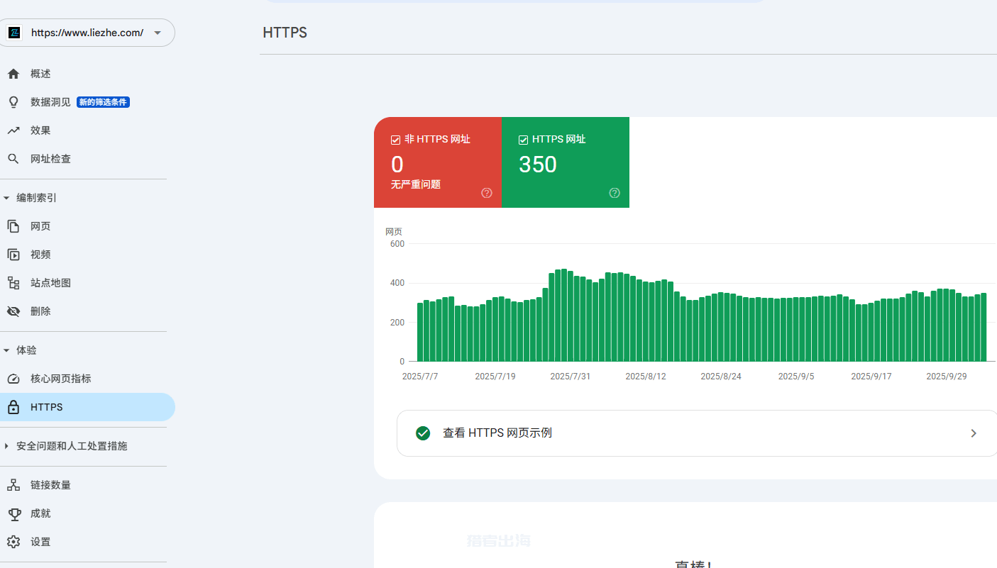Click the speedometer icon for 核心网页指标
997x568 pixels.
coord(13,379)
